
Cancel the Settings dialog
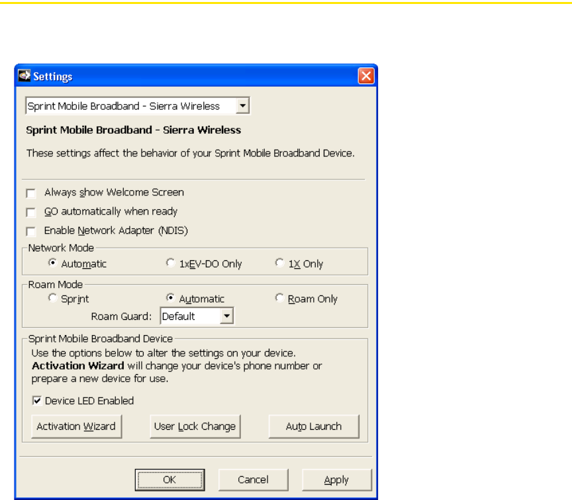click(x=253, y=479)
